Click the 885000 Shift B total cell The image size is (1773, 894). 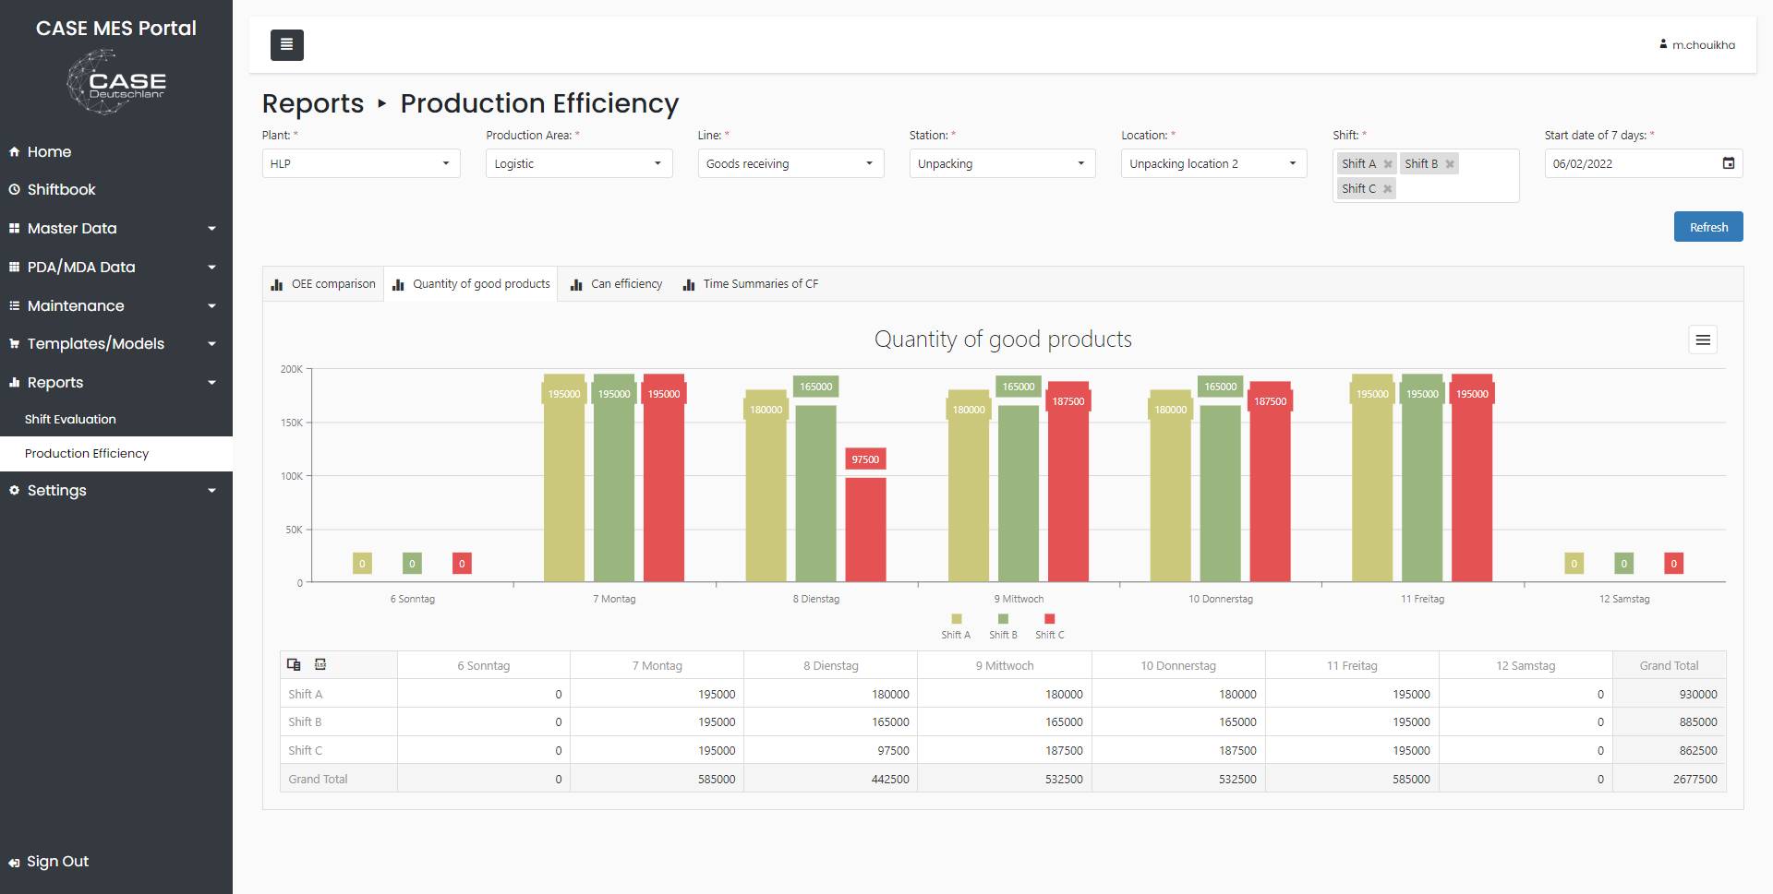click(1669, 721)
